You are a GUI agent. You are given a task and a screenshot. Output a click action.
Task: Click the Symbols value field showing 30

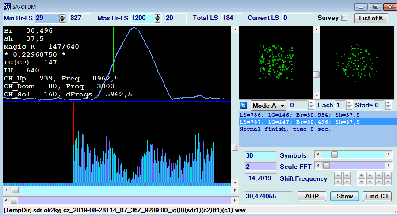(x=260, y=155)
